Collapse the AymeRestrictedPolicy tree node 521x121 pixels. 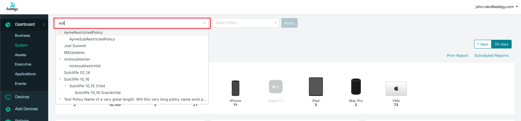pyautogui.click(x=60, y=32)
